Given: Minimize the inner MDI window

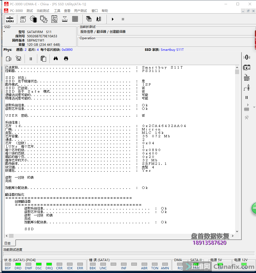Looking at the screenshot, I should 243,11.
